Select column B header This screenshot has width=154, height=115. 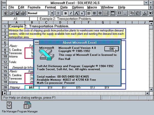pos(32,22)
